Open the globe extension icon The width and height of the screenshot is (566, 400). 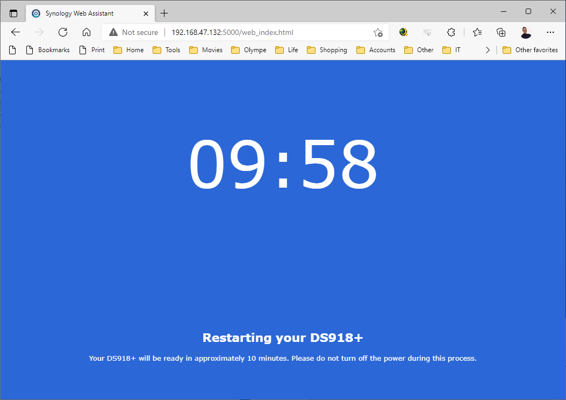404,32
